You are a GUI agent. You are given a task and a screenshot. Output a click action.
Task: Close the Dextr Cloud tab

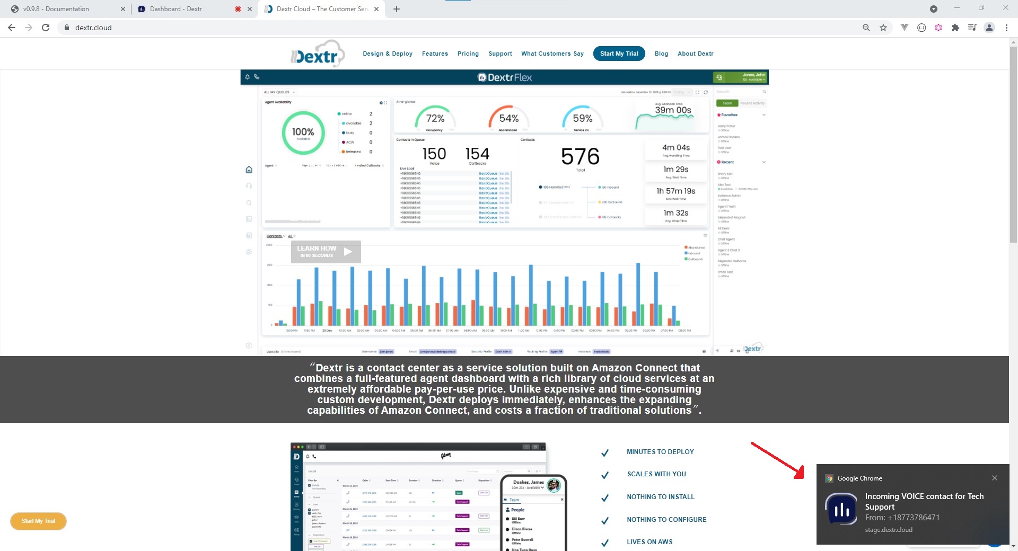click(x=376, y=9)
